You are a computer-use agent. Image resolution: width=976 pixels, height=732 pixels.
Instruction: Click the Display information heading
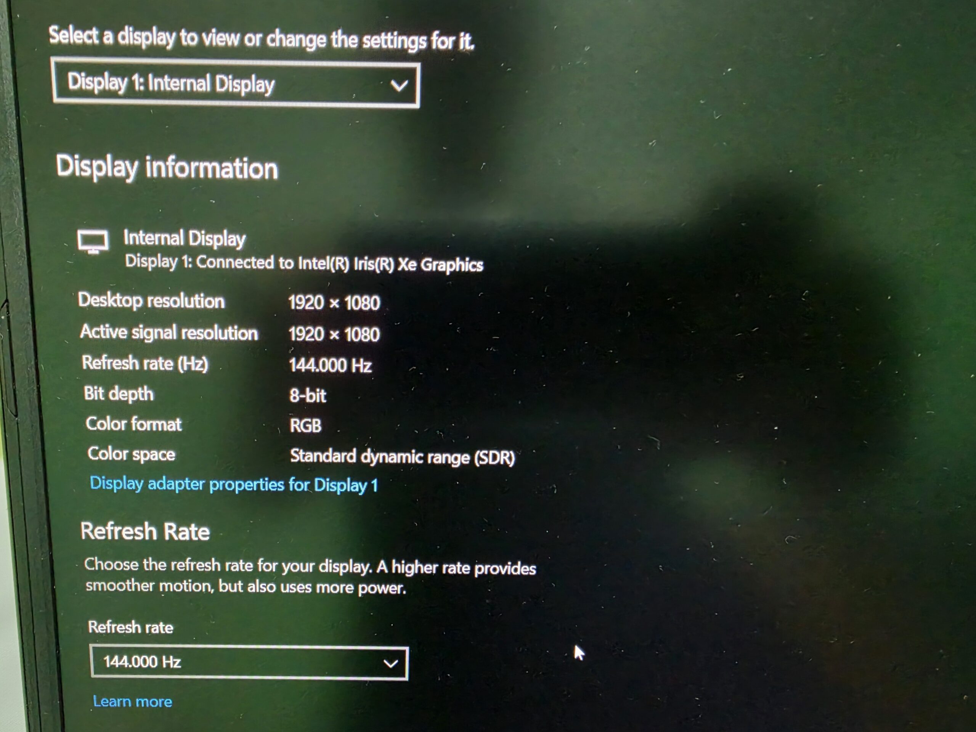[x=167, y=167]
